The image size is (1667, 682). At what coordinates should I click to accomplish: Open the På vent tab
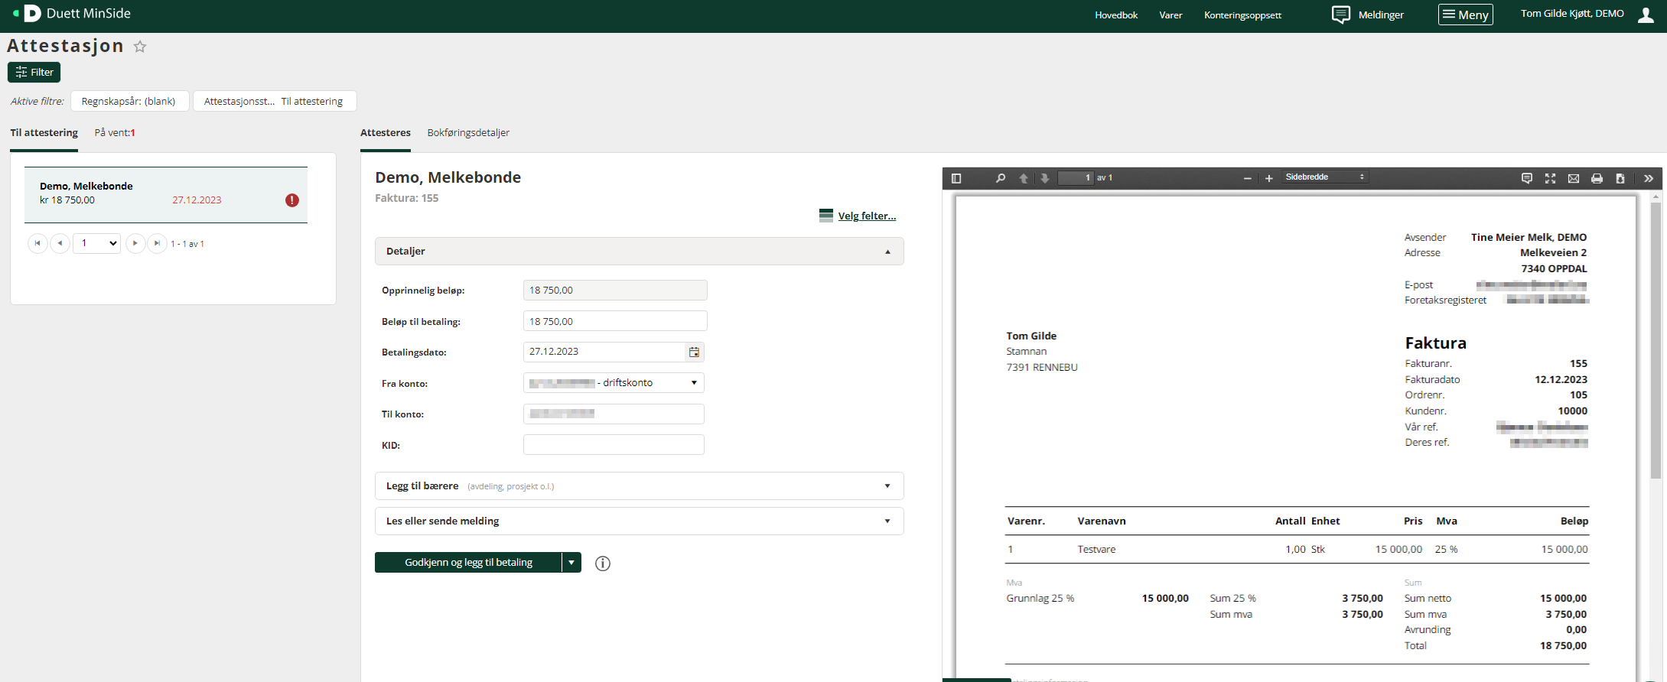pos(115,133)
